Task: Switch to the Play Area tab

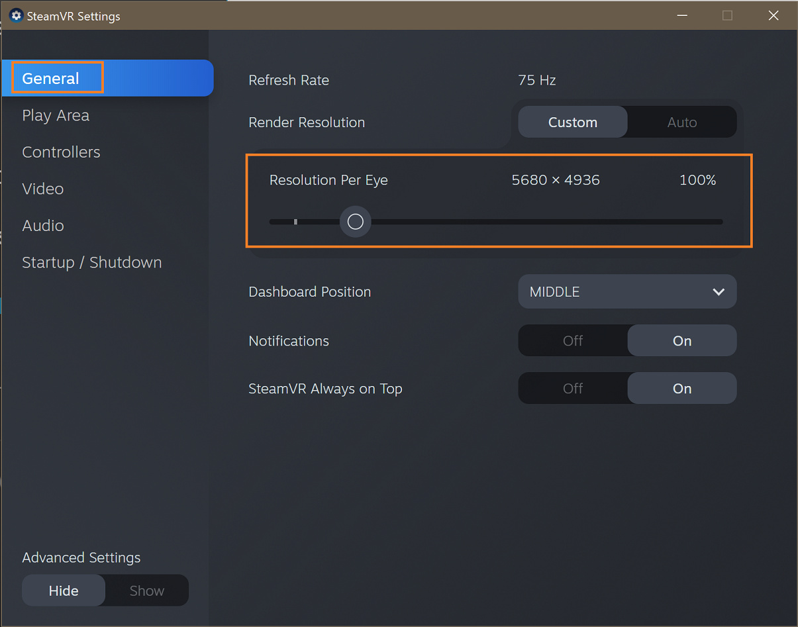Action: (x=56, y=115)
